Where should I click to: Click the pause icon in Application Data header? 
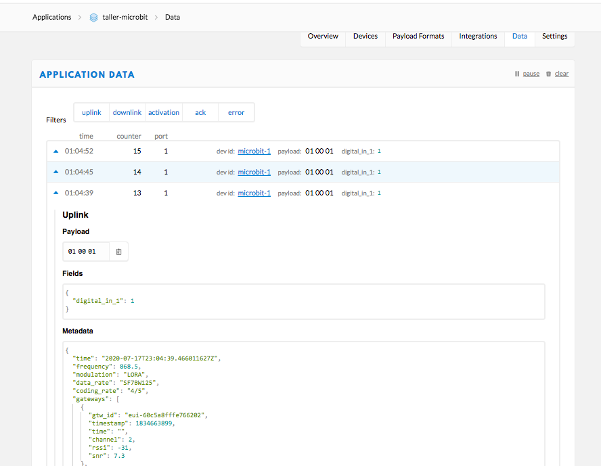[516, 74]
